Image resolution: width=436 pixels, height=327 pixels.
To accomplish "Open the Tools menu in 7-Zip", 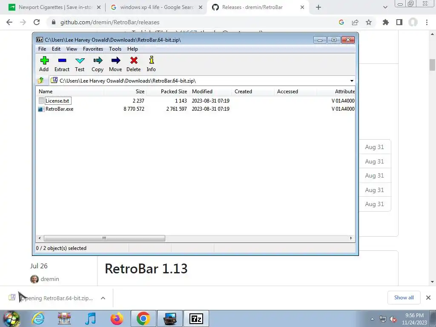I will click(x=115, y=49).
